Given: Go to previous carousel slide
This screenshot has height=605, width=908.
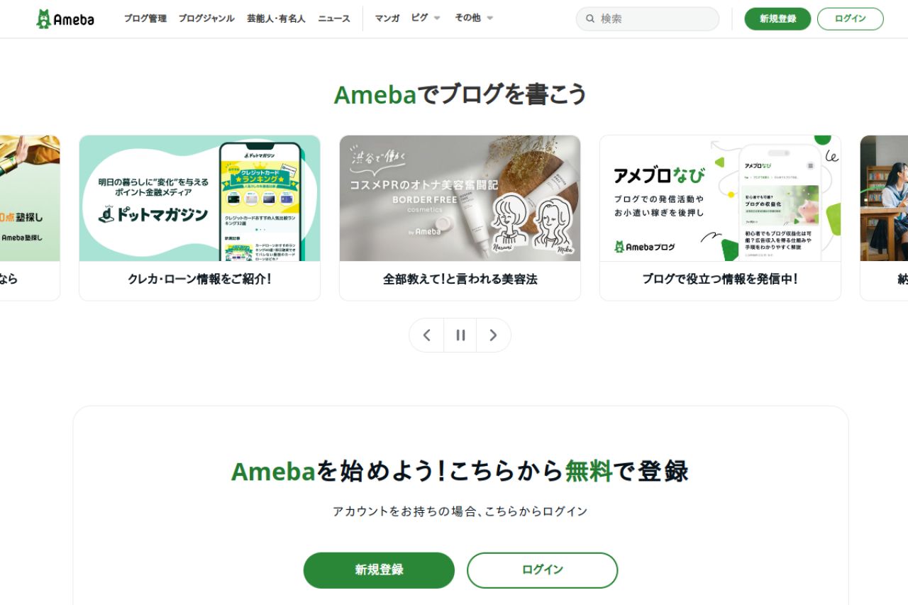Looking at the screenshot, I should coord(427,335).
